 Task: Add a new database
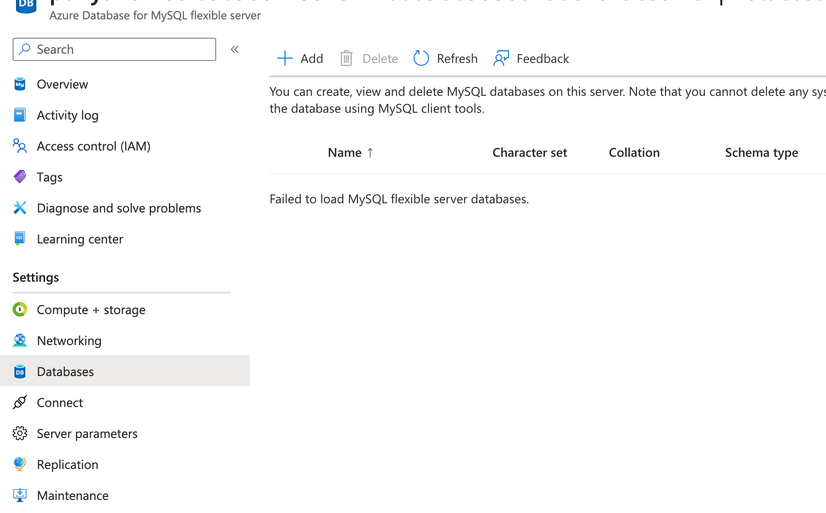(300, 59)
